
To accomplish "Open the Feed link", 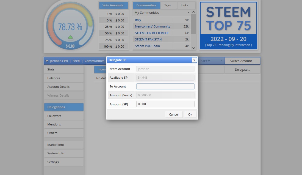I will [76, 61].
